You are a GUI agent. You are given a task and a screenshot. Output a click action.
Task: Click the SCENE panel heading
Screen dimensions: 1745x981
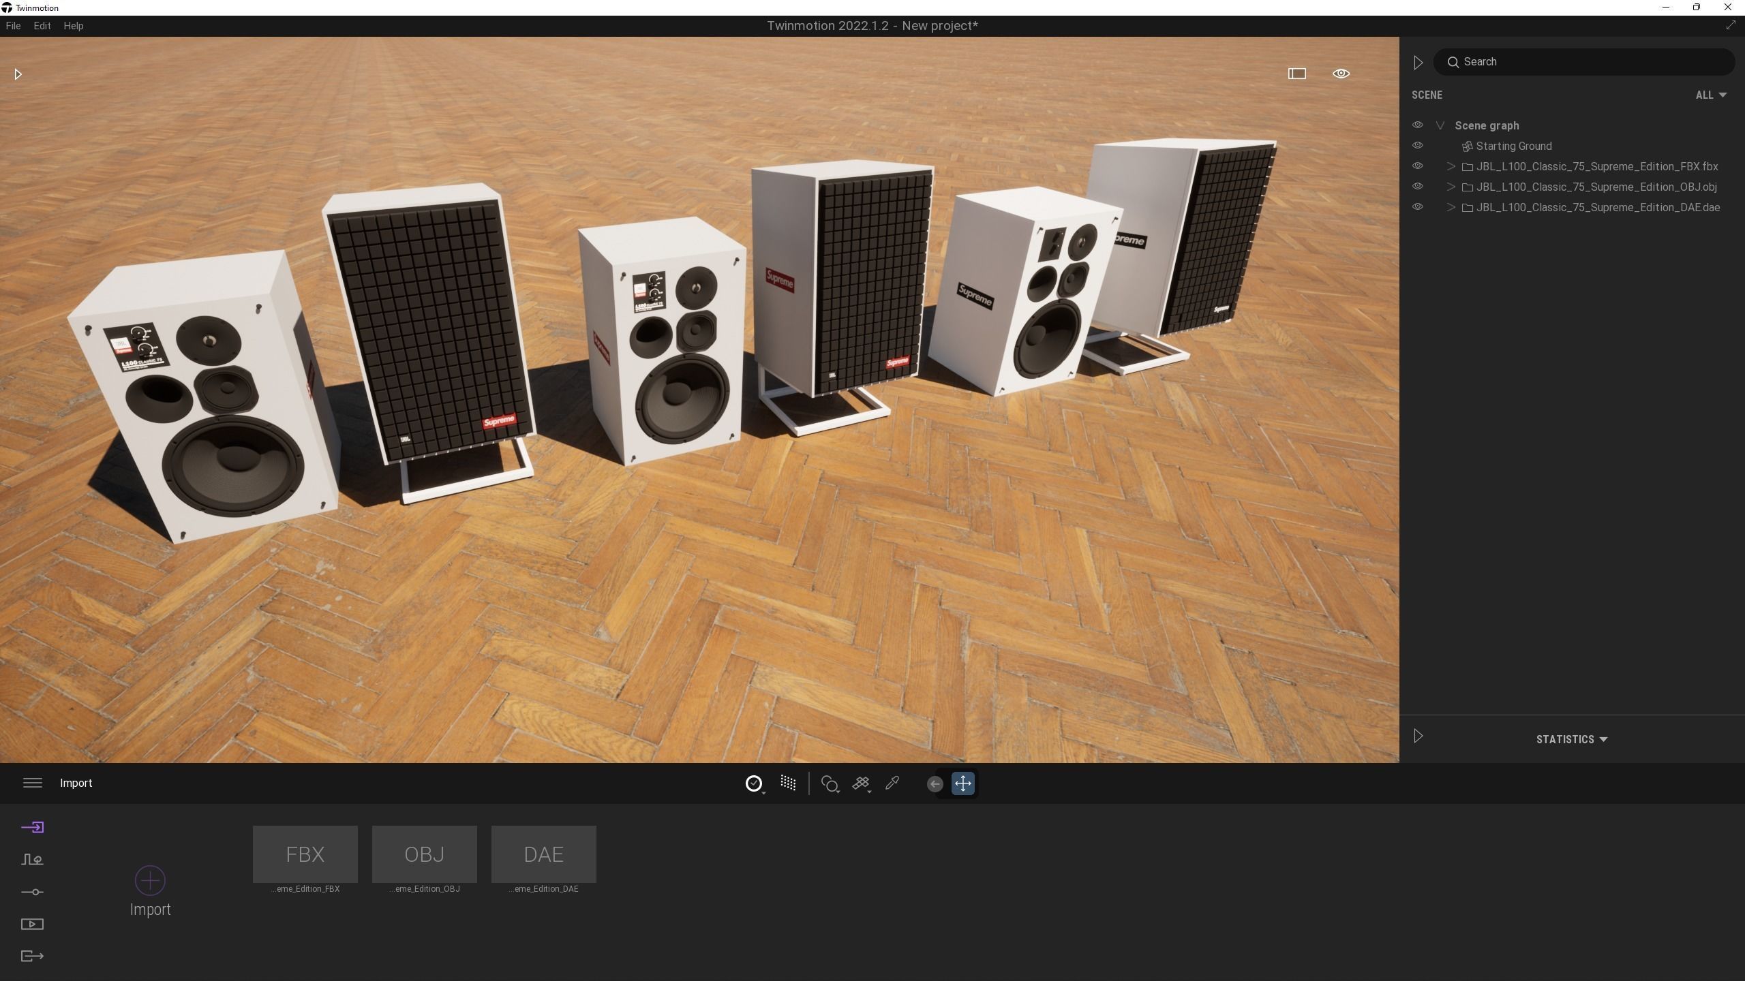tap(1427, 95)
